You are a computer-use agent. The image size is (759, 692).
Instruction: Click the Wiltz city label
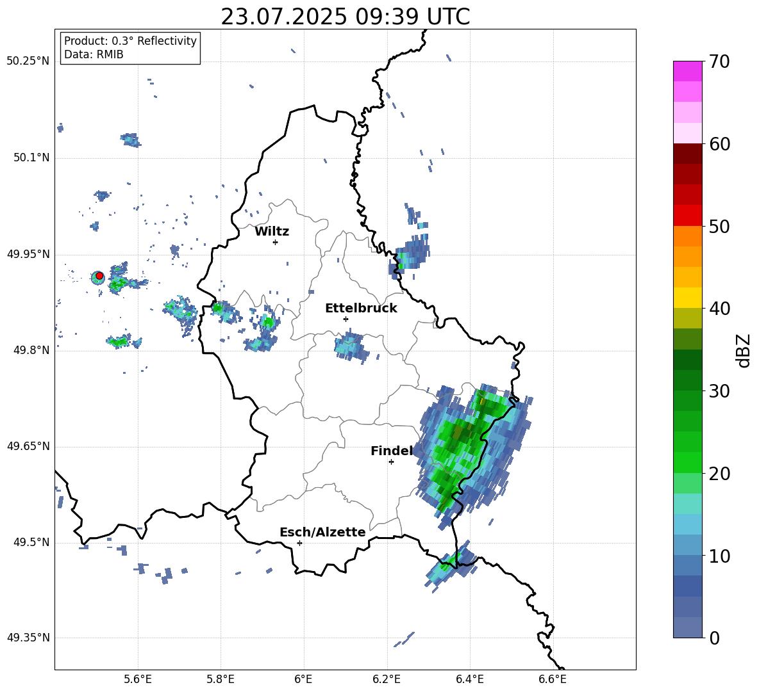(272, 232)
